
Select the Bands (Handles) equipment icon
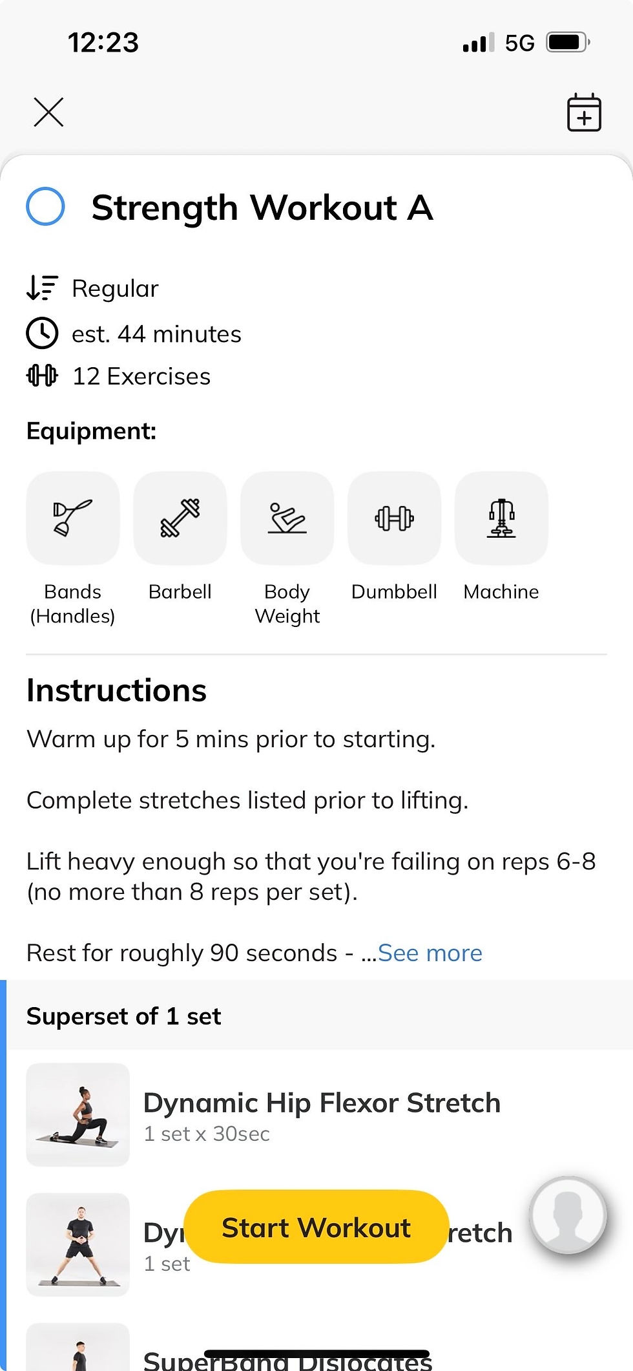coord(72,517)
